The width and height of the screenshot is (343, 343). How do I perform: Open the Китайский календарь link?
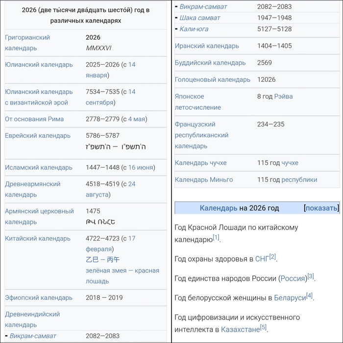coord(38,239)
